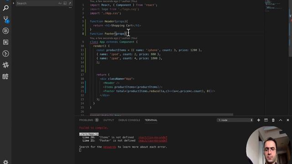The width and height of the screenshot is (292, 164).
Task: Toggle Match Whole Word in search
Action: click(65, 3)
